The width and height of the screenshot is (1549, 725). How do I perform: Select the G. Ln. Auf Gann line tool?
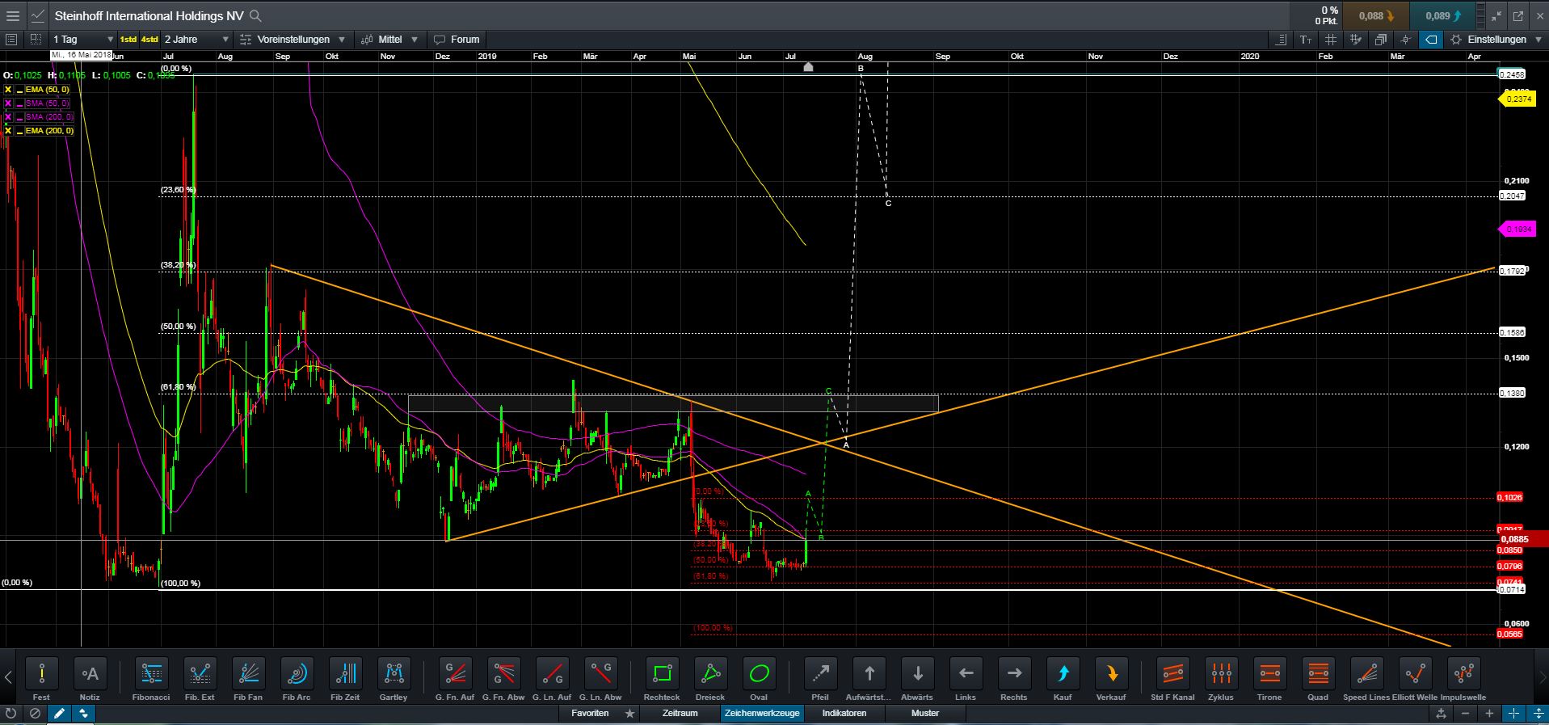pos(552,673)
